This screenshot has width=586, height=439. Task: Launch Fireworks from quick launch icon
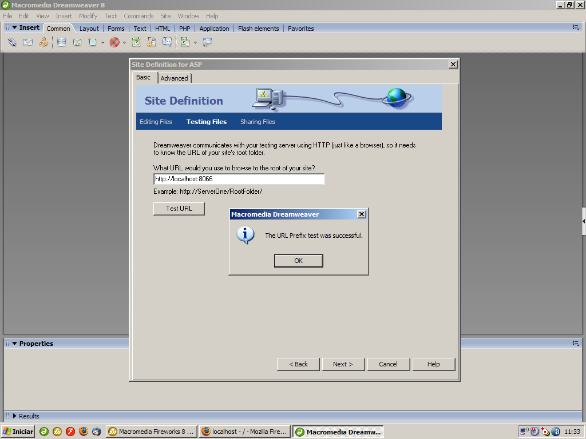click(x=57, y=432)
